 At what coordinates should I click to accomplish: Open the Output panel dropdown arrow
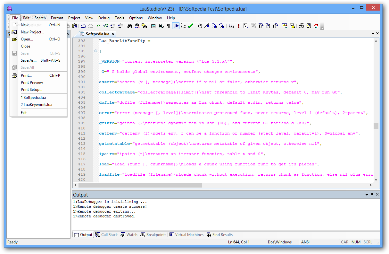click(367, 195)
